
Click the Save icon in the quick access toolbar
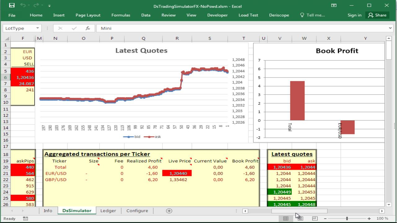[12, 5]
